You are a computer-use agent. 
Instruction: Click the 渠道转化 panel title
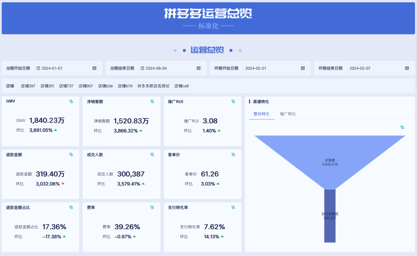point(261,101)
